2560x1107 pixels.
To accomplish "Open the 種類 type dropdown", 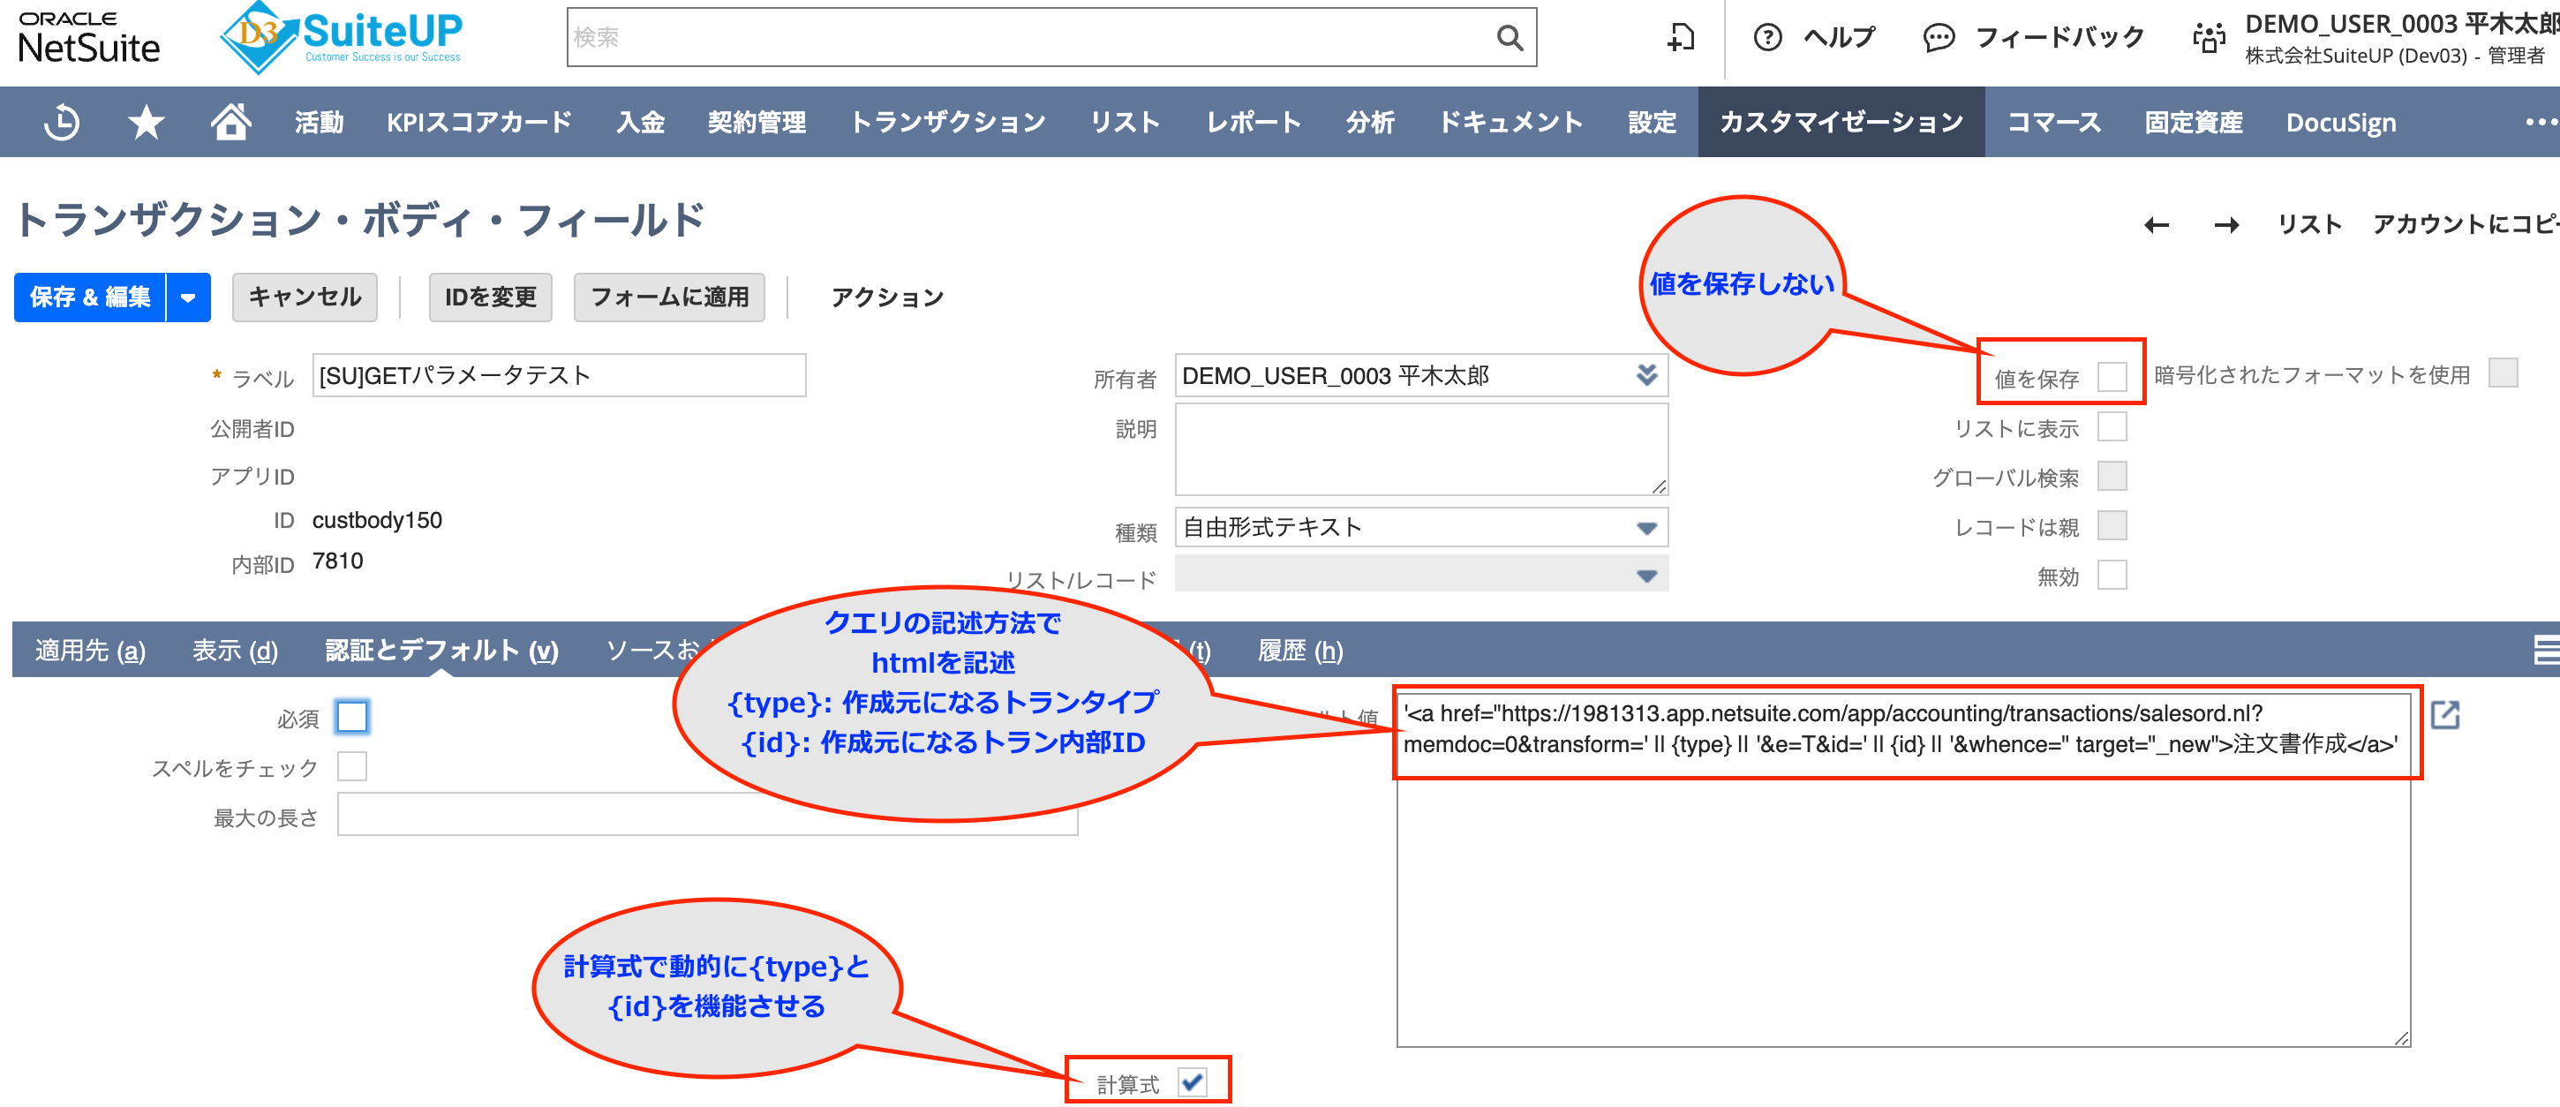I will coord(1645,528).
